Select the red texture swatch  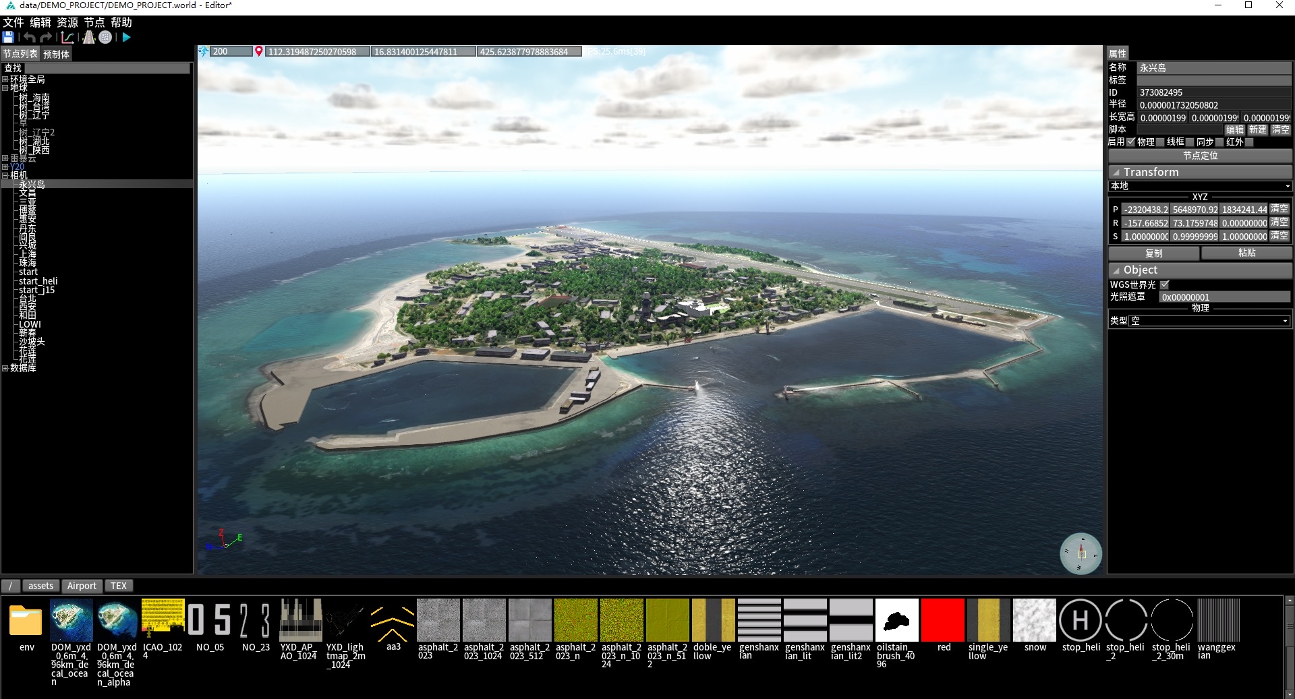click(x=943, y=620)
